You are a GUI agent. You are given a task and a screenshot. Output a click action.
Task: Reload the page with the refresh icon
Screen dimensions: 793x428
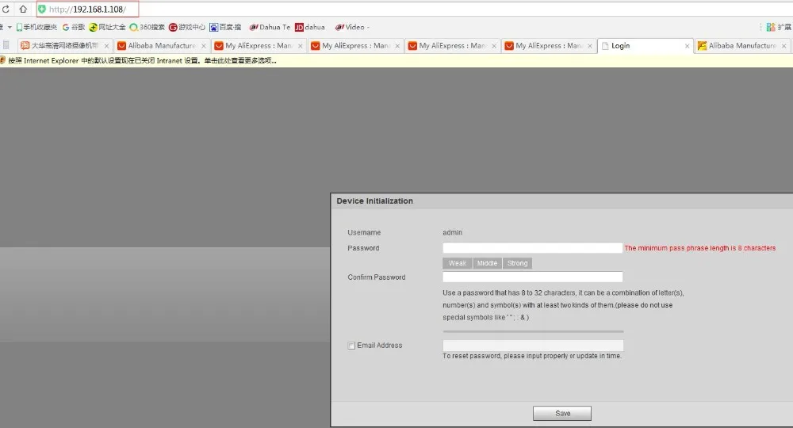coord(6,9)
